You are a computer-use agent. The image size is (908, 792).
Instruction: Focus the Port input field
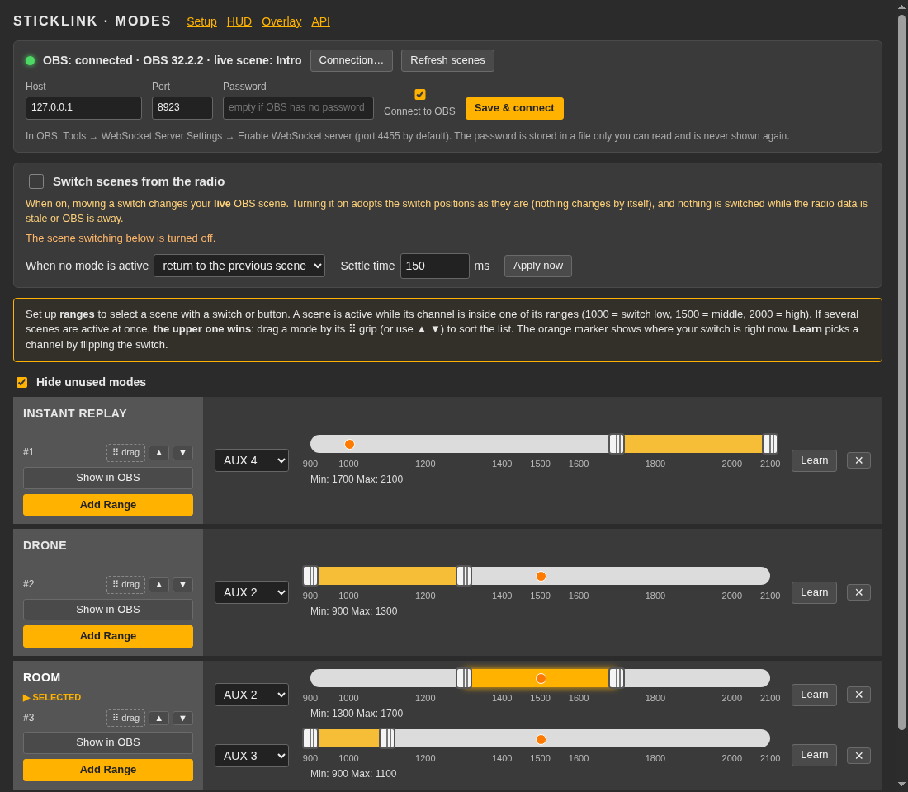[182, 108]
